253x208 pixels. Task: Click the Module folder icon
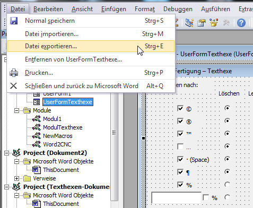27,110
